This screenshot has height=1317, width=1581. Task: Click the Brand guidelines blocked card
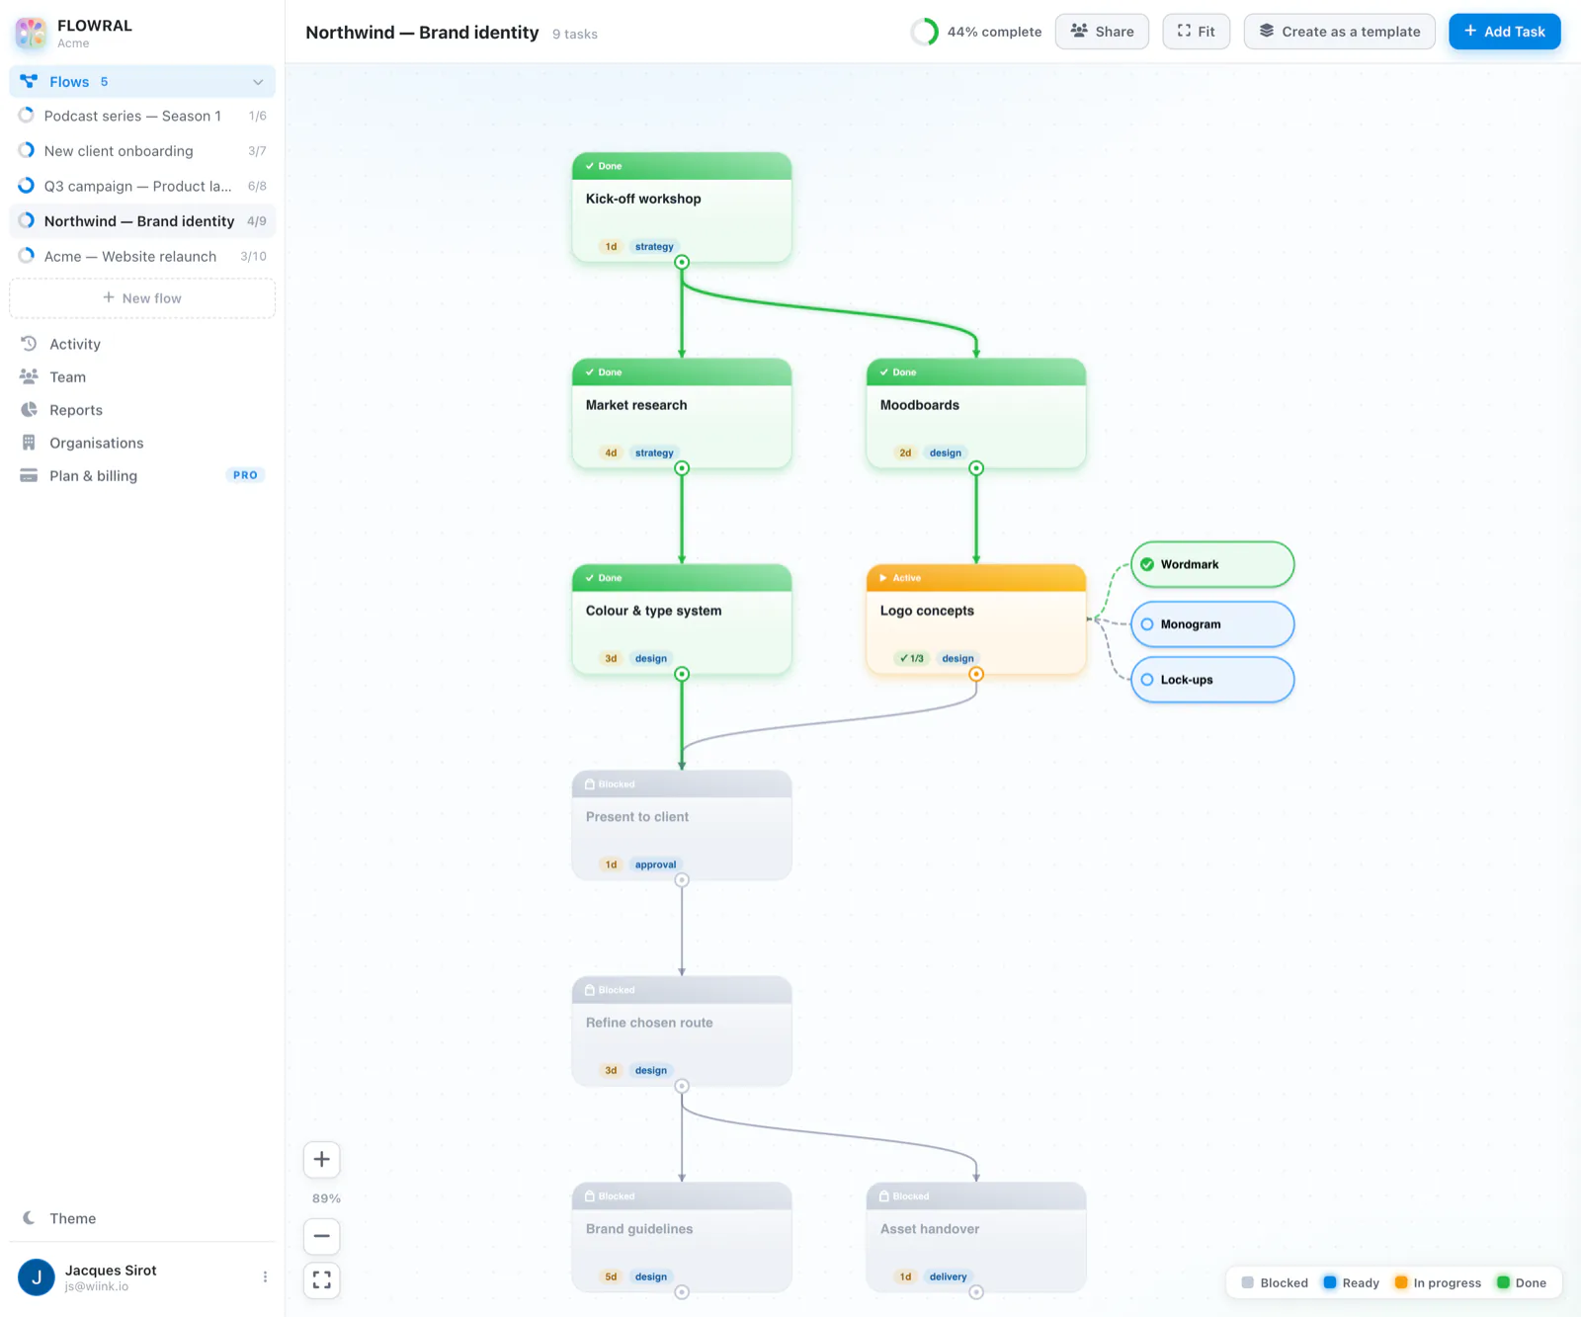click(x=682, y=1238)
